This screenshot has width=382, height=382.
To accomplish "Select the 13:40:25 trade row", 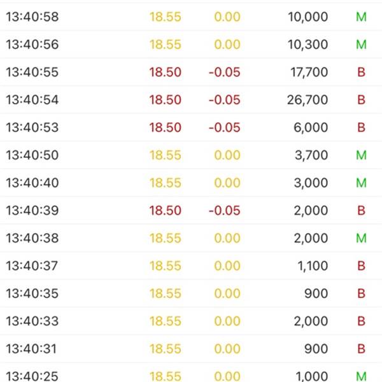I will pyautogui.click(x=191, y=372).
